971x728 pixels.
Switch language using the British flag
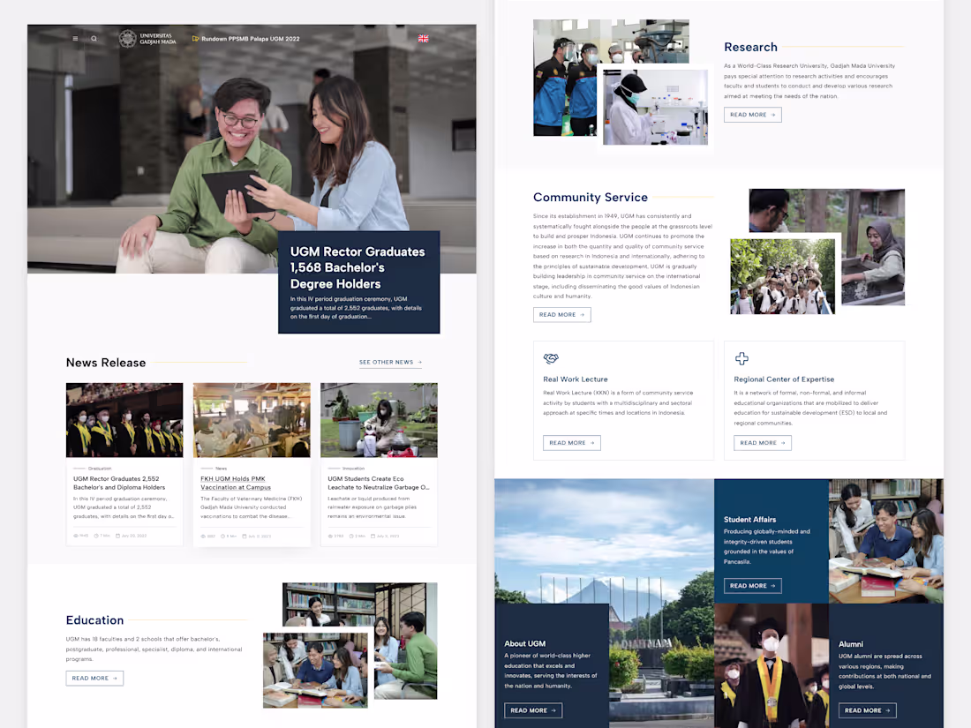coord(423,38)
